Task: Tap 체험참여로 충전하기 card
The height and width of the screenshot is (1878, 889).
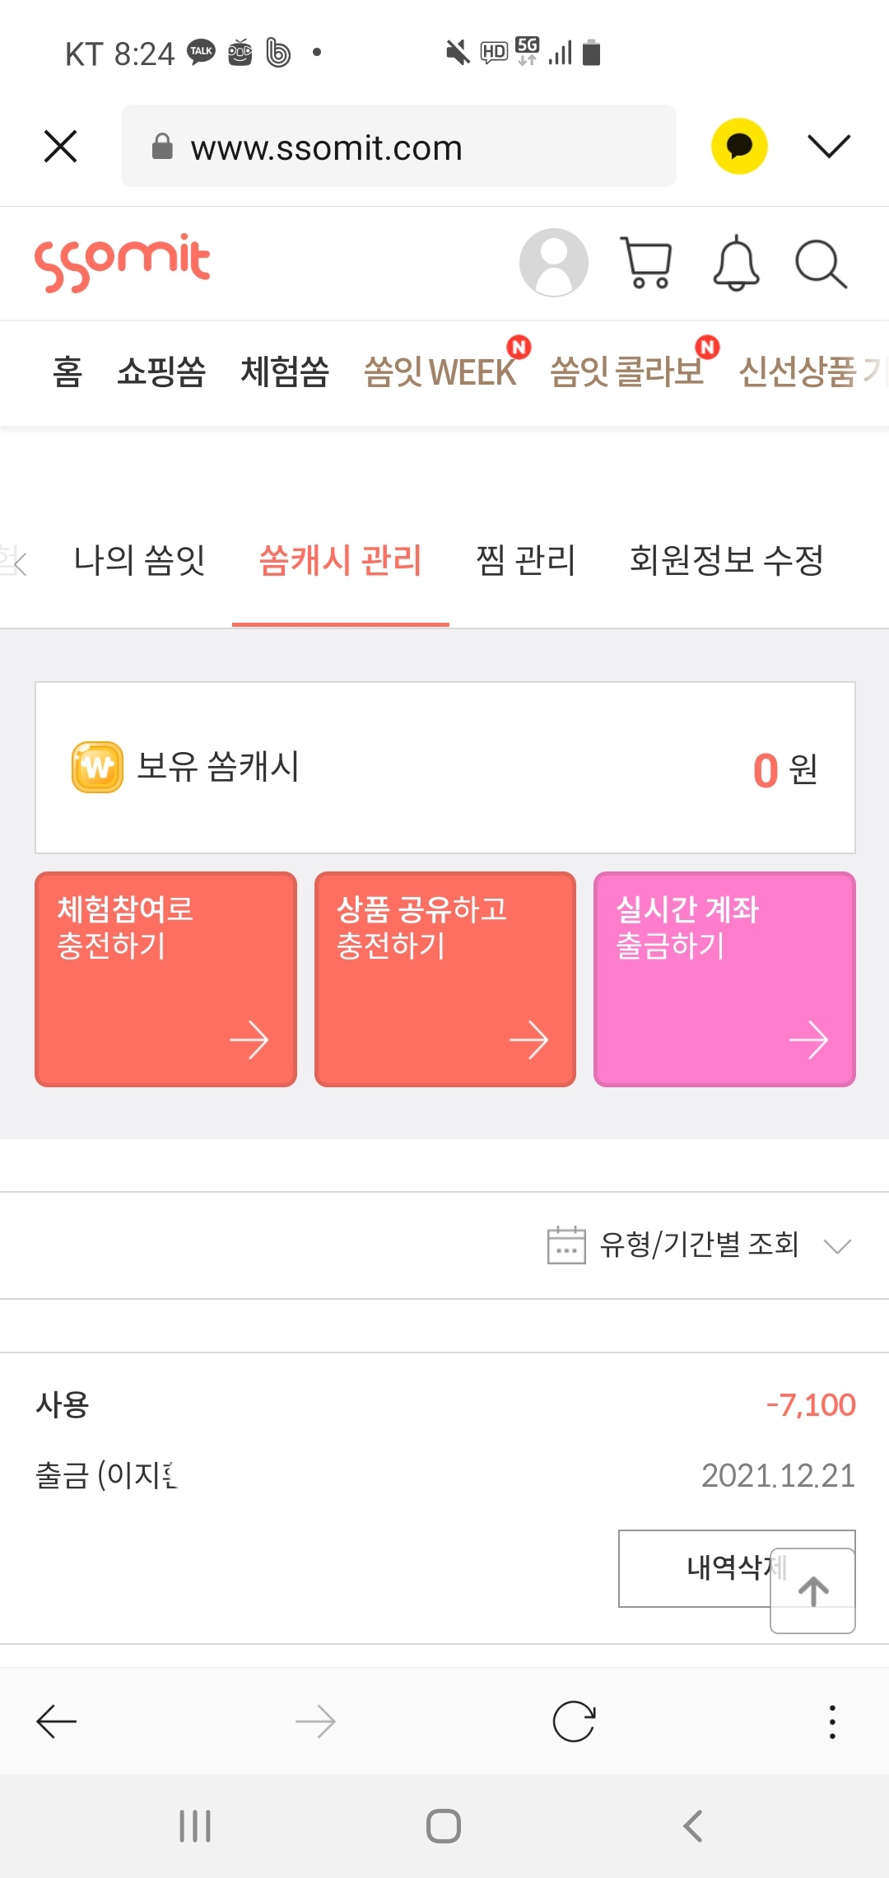Action: 165,979
